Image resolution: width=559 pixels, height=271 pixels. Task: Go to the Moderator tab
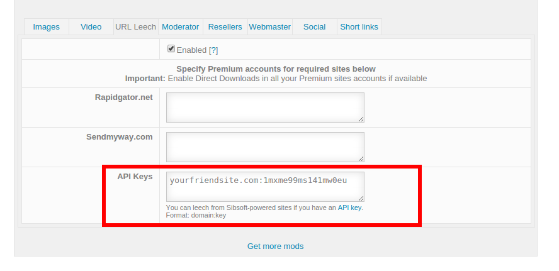pos(181,27)
